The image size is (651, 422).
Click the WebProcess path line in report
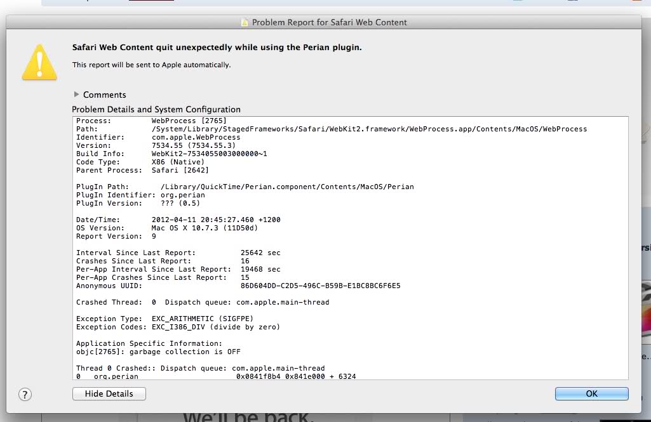click(x=332, y=129)
